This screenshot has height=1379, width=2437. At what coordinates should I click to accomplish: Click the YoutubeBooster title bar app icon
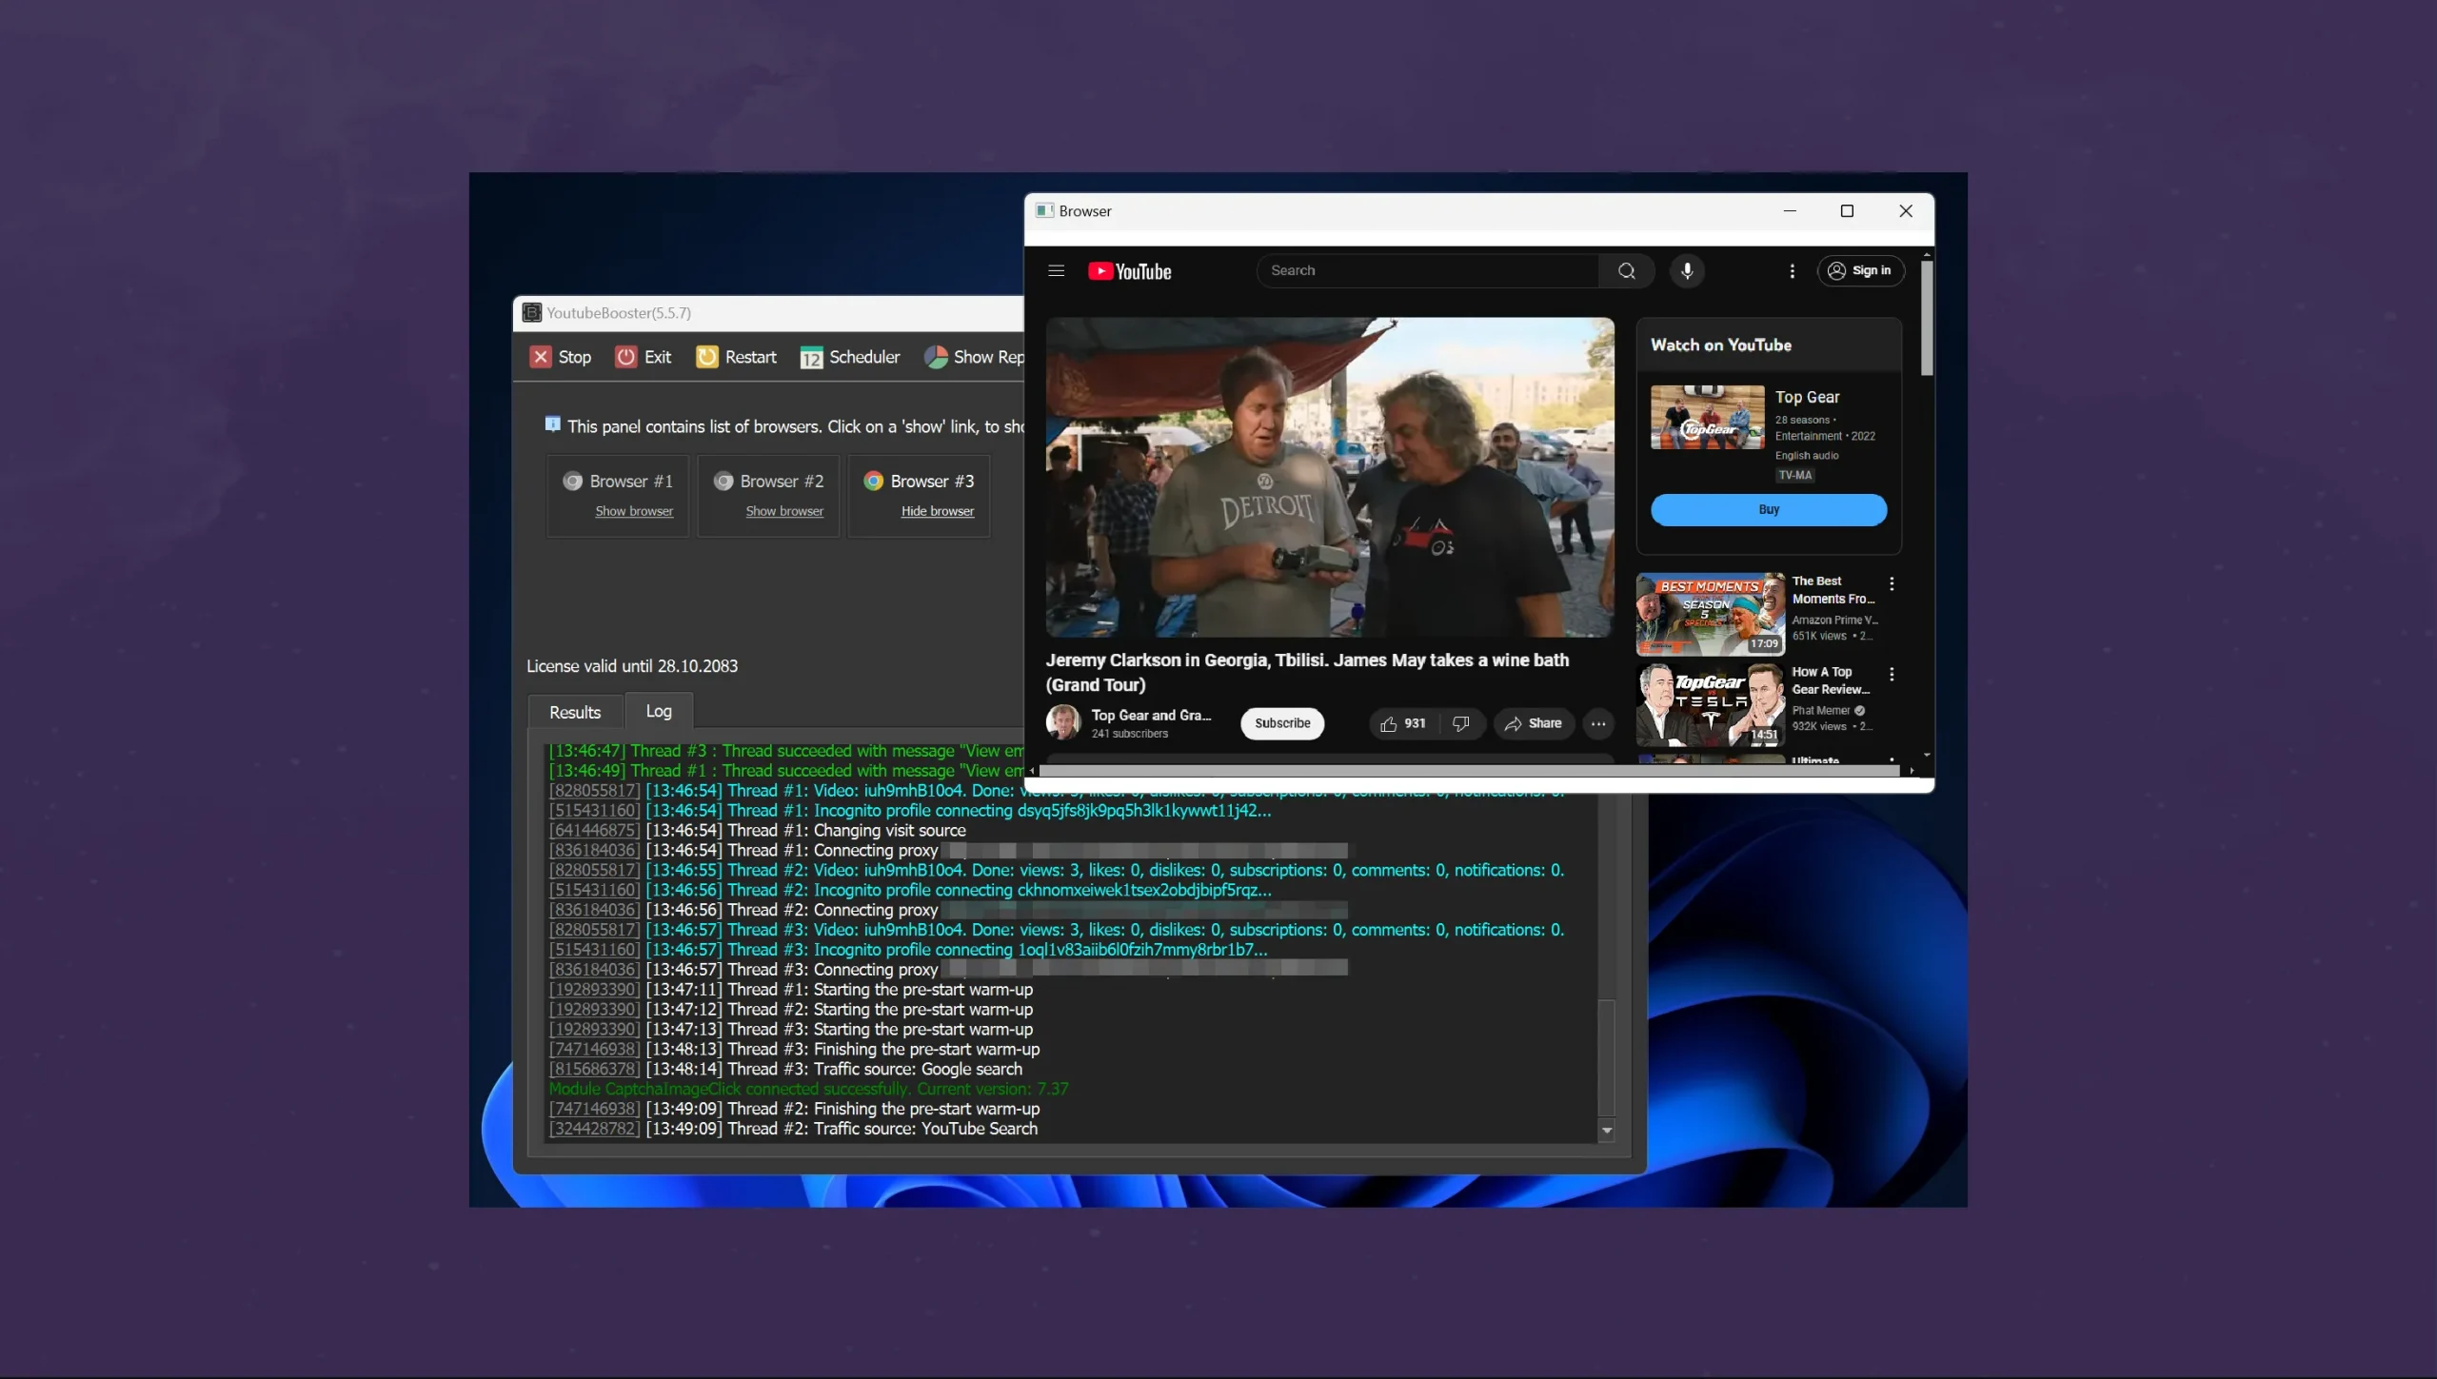(x=532, y=312)
